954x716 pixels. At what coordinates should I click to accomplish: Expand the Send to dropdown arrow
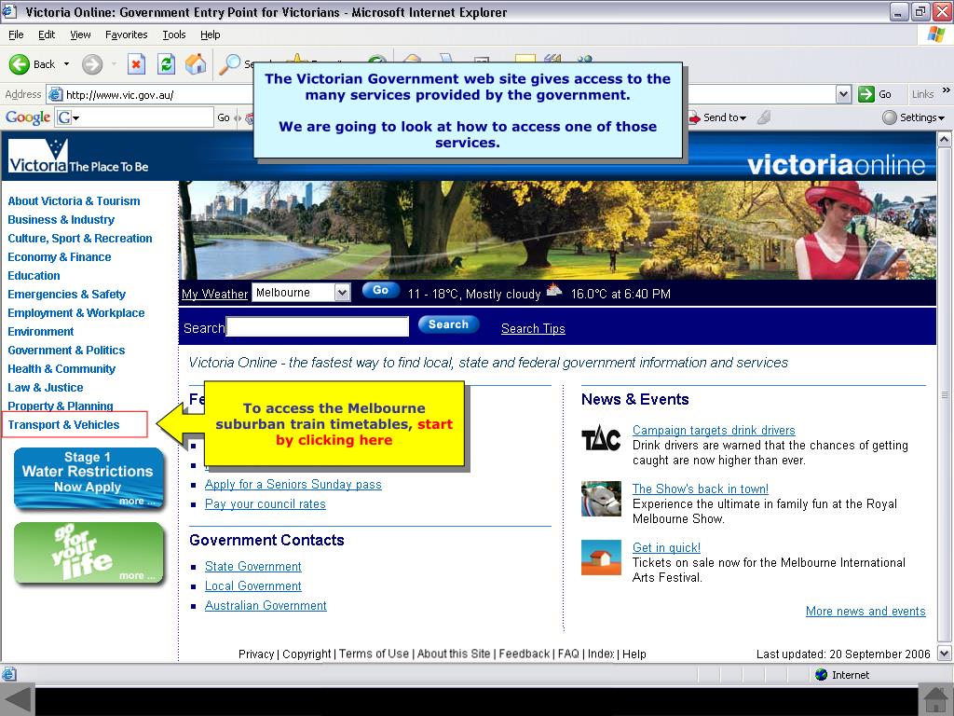coord(743,118)
